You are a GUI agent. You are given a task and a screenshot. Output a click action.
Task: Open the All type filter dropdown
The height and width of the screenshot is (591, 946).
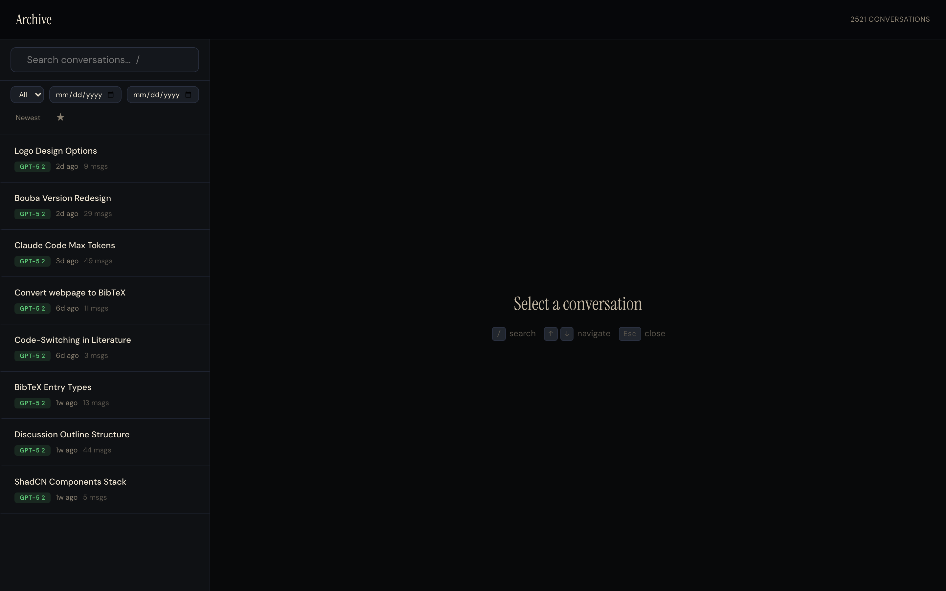click(27, 94)
